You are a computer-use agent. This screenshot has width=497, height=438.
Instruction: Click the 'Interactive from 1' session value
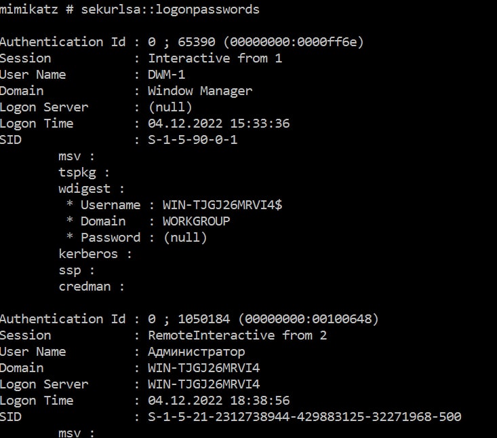tap(215, 58)
